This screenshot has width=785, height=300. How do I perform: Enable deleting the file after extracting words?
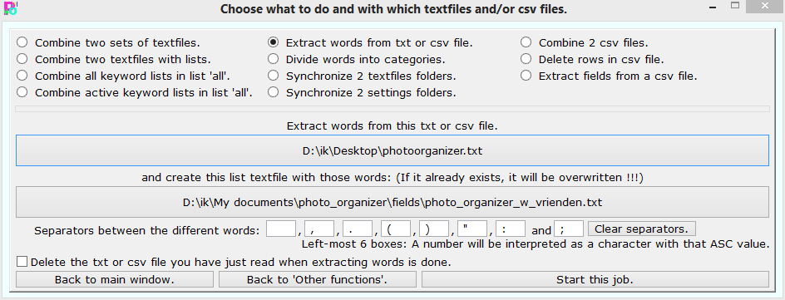22,262
